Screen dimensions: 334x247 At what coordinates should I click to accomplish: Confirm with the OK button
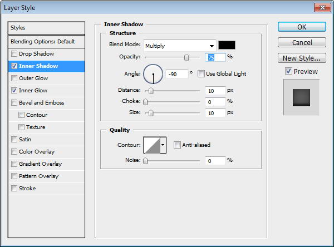tap(302, 27)
